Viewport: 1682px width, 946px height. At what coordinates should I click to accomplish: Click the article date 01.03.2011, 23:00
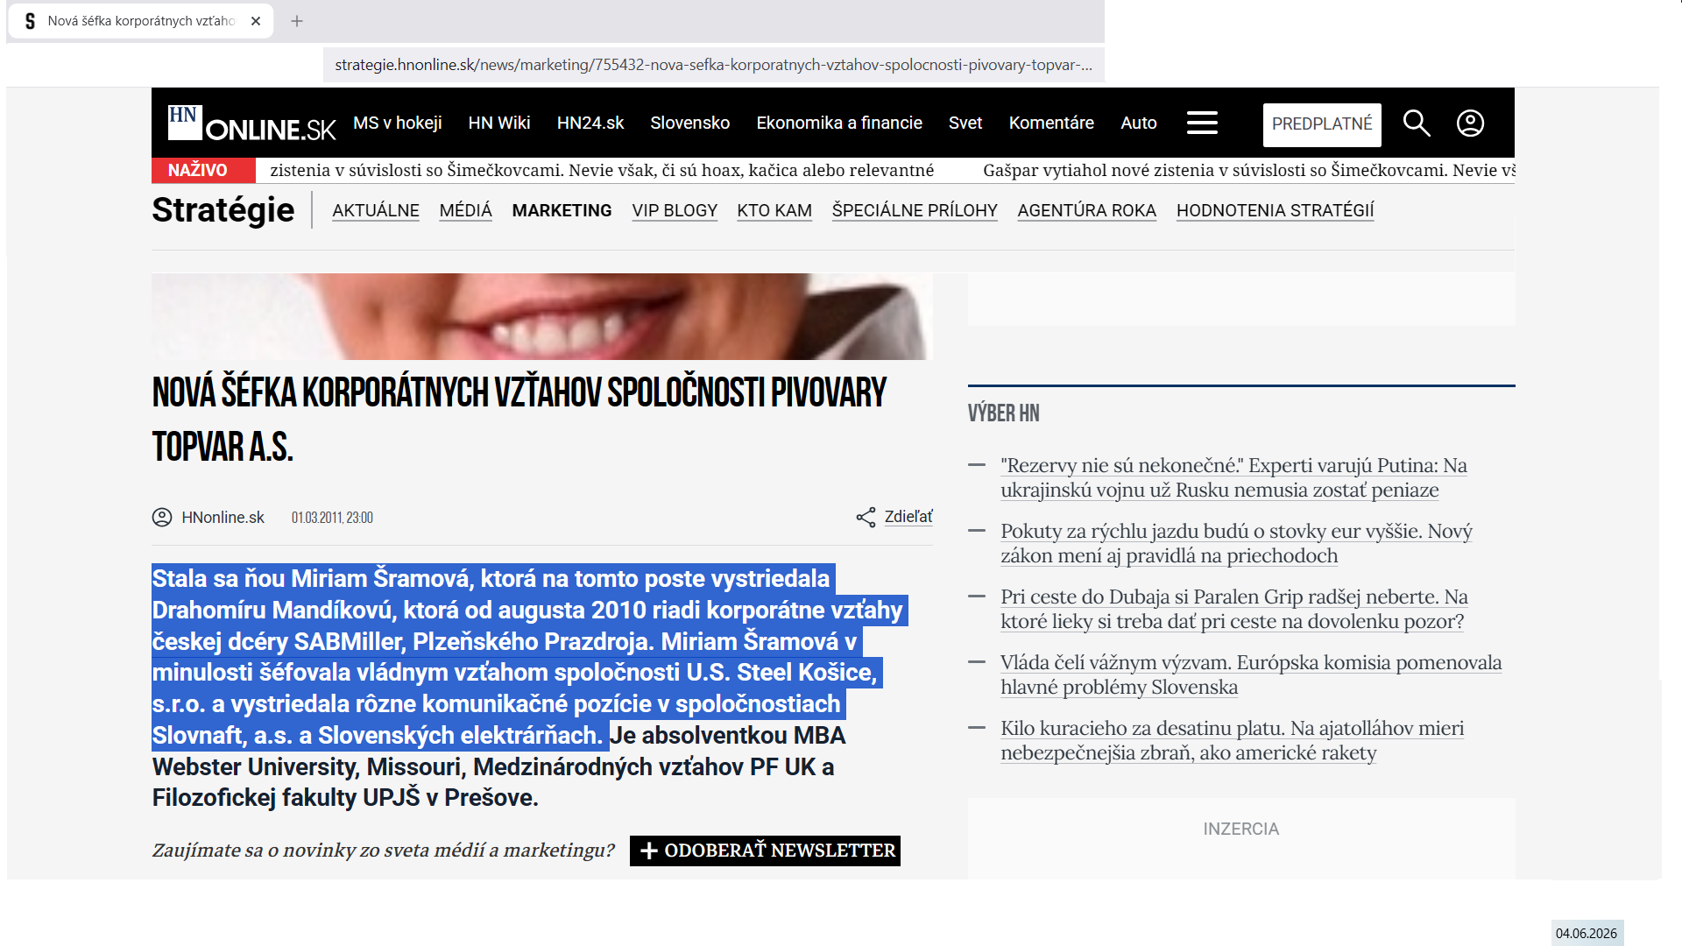pyautogui.click(x=332, y=518)
